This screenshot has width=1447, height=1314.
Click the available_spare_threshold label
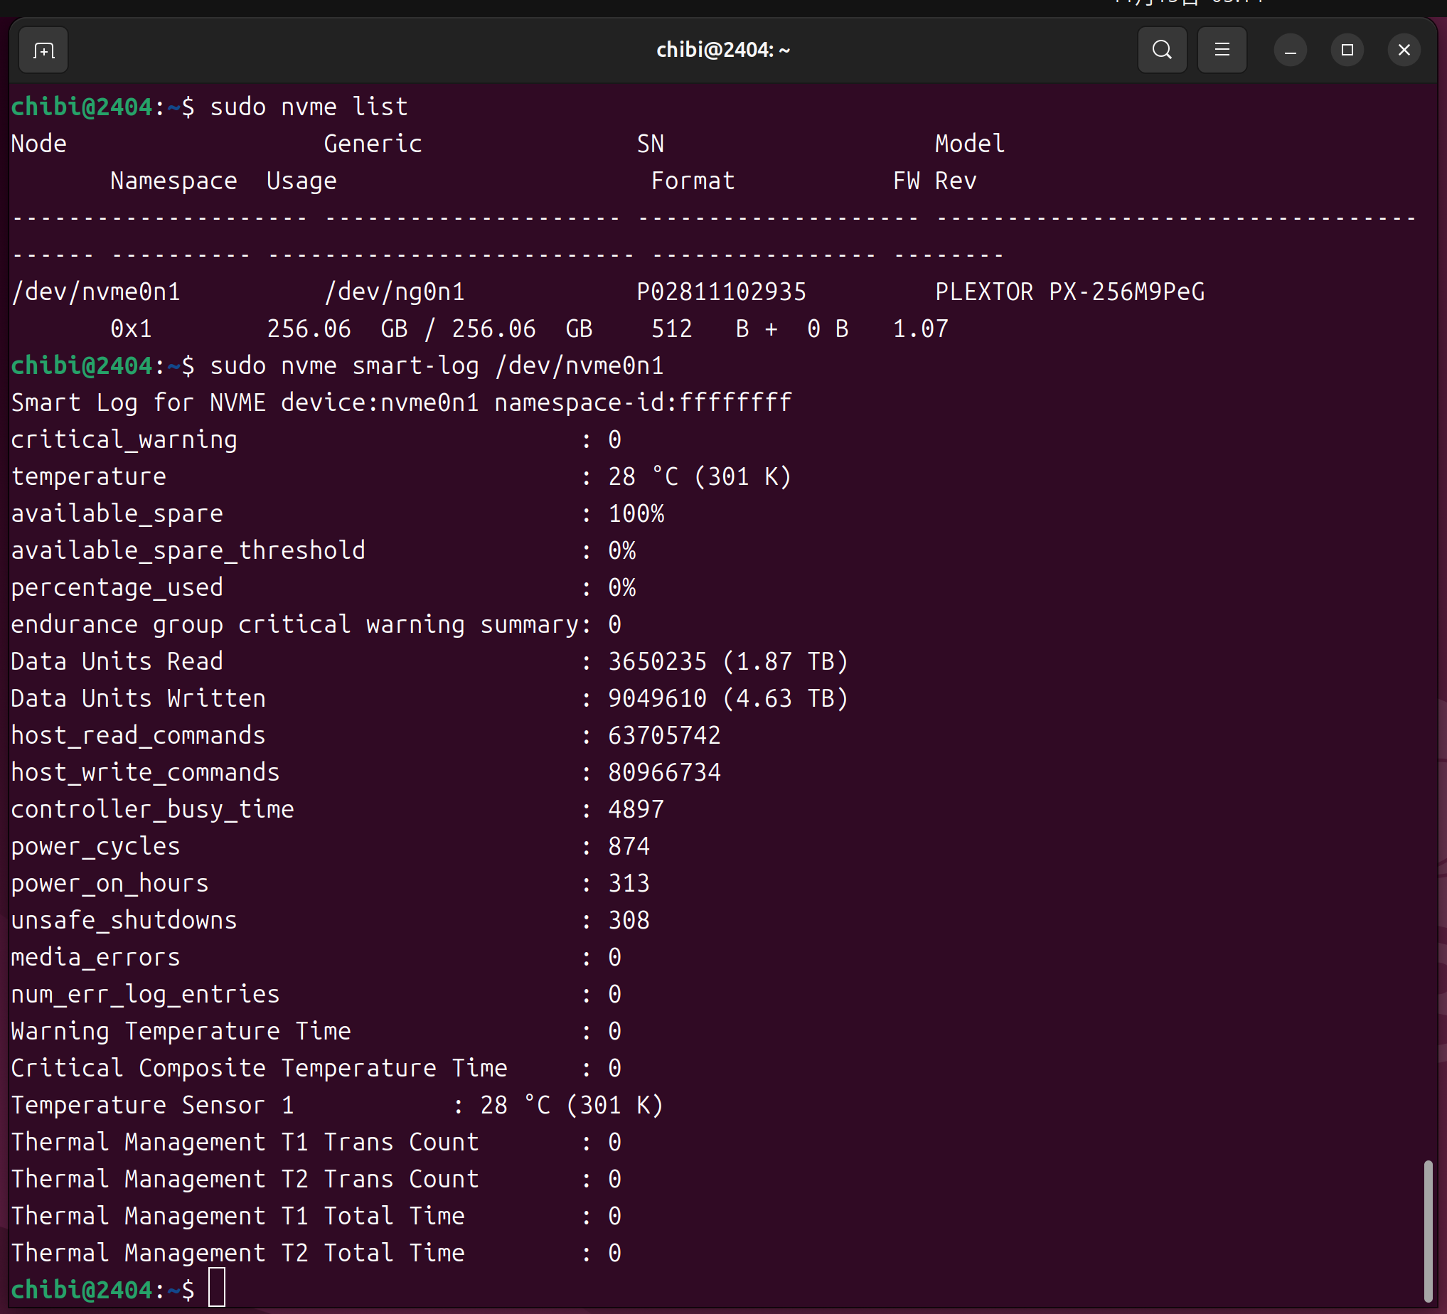coord(188,551)
